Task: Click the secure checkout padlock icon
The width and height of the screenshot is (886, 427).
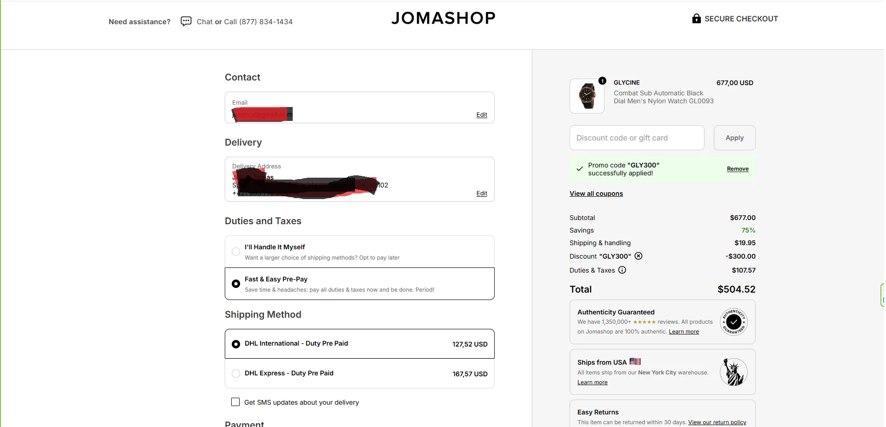Action: pyautogui.click(x=696, y=19)
